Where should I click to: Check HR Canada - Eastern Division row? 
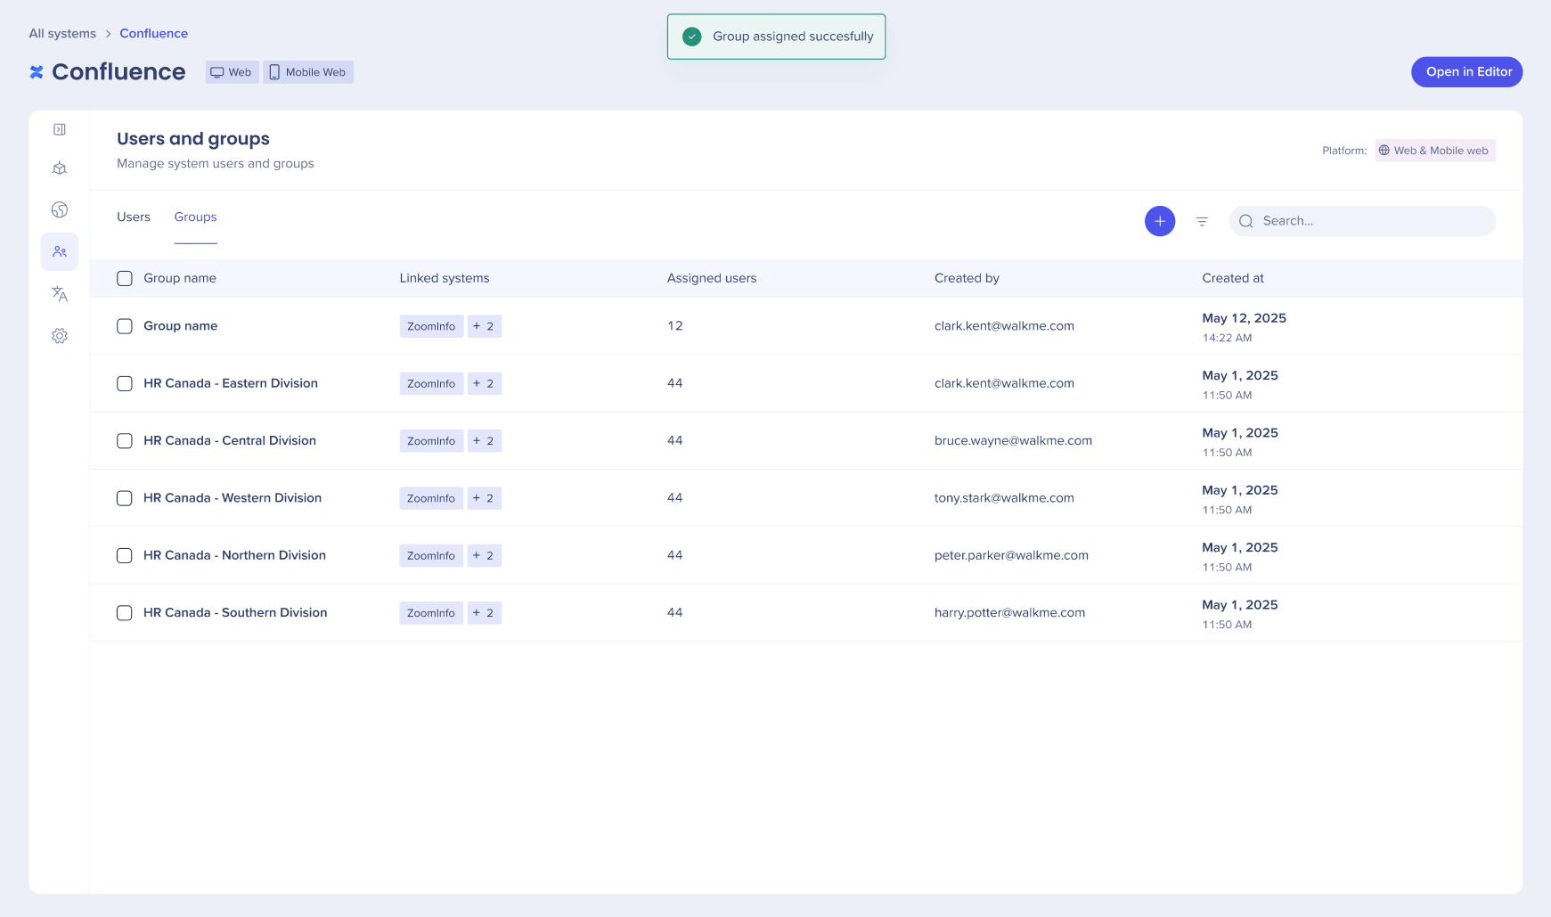coord(125,383)
